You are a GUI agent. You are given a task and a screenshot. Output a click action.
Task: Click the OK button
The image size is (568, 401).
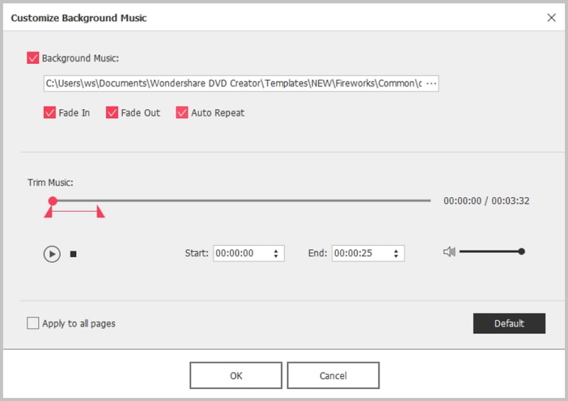coord(236,375)
